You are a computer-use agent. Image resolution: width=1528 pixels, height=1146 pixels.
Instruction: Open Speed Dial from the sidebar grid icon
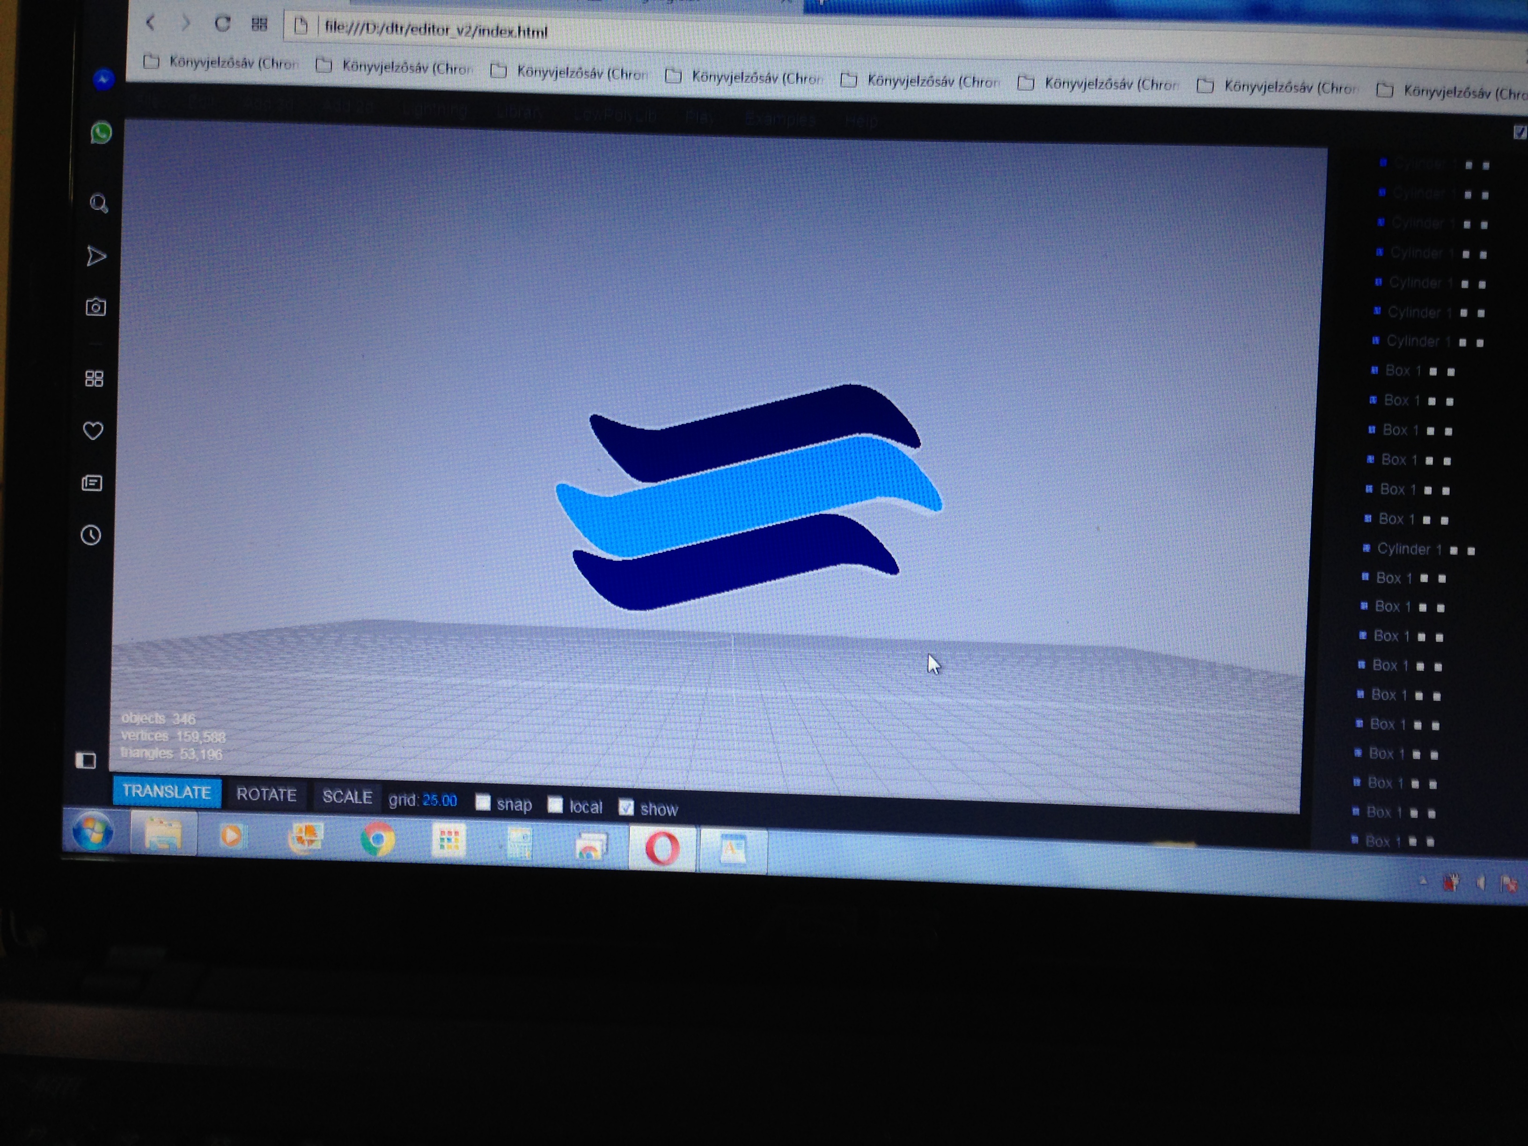[x=94, y=379]
